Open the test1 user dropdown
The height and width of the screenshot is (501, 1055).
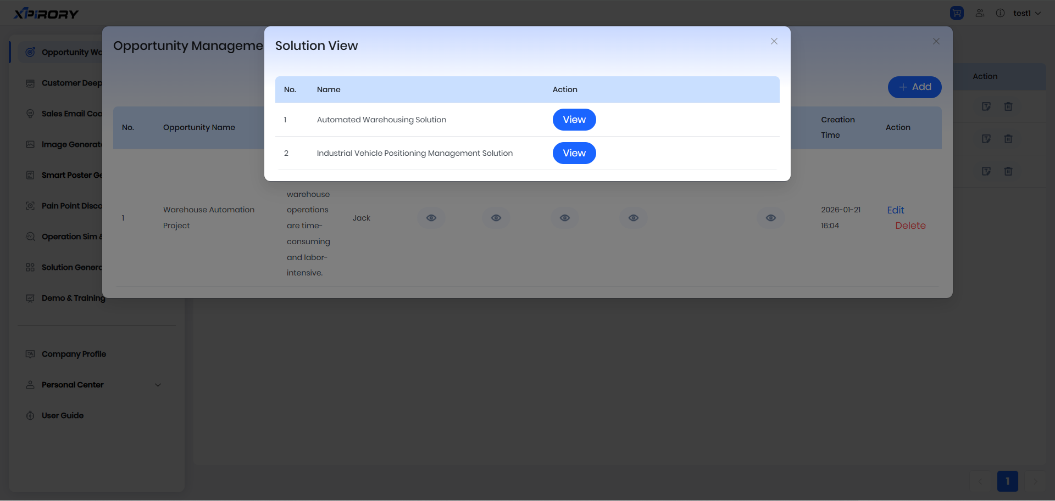pos(1026,13)
